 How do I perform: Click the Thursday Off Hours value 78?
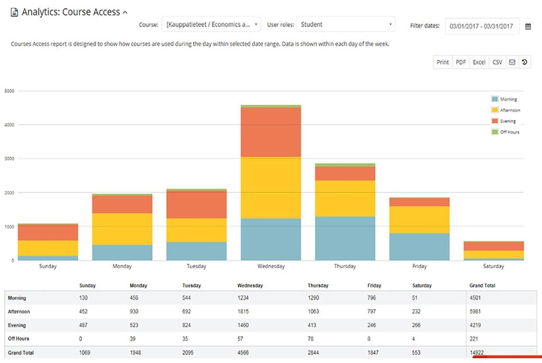point(311,339)
